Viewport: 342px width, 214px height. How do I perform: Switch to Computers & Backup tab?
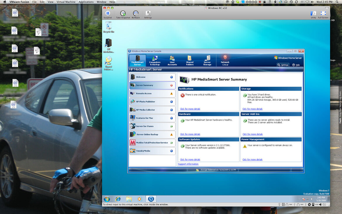click(155, 60)
